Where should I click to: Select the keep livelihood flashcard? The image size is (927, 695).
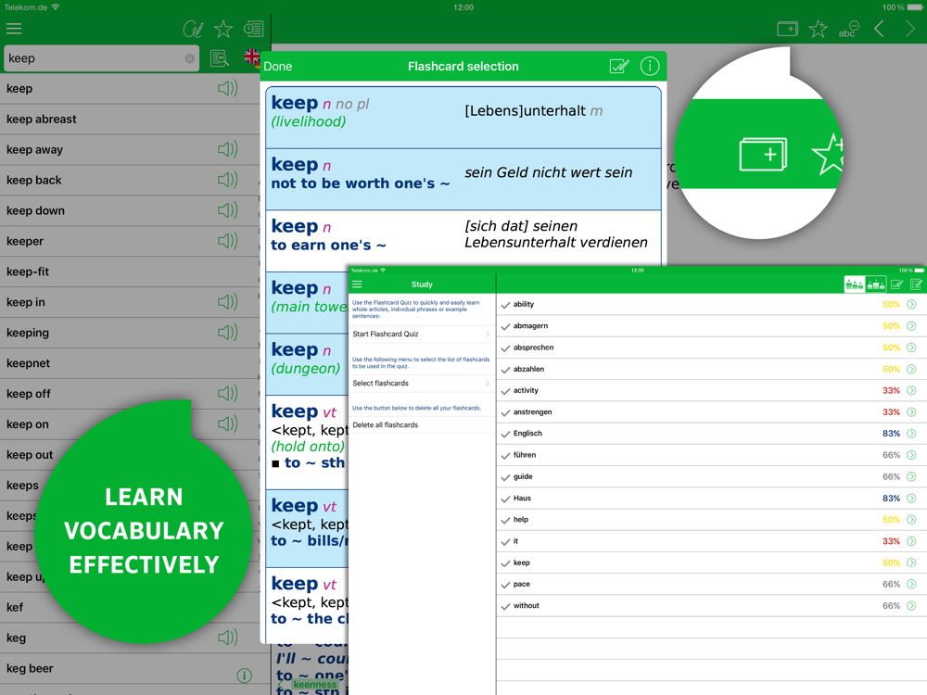(x=463, y=118)
